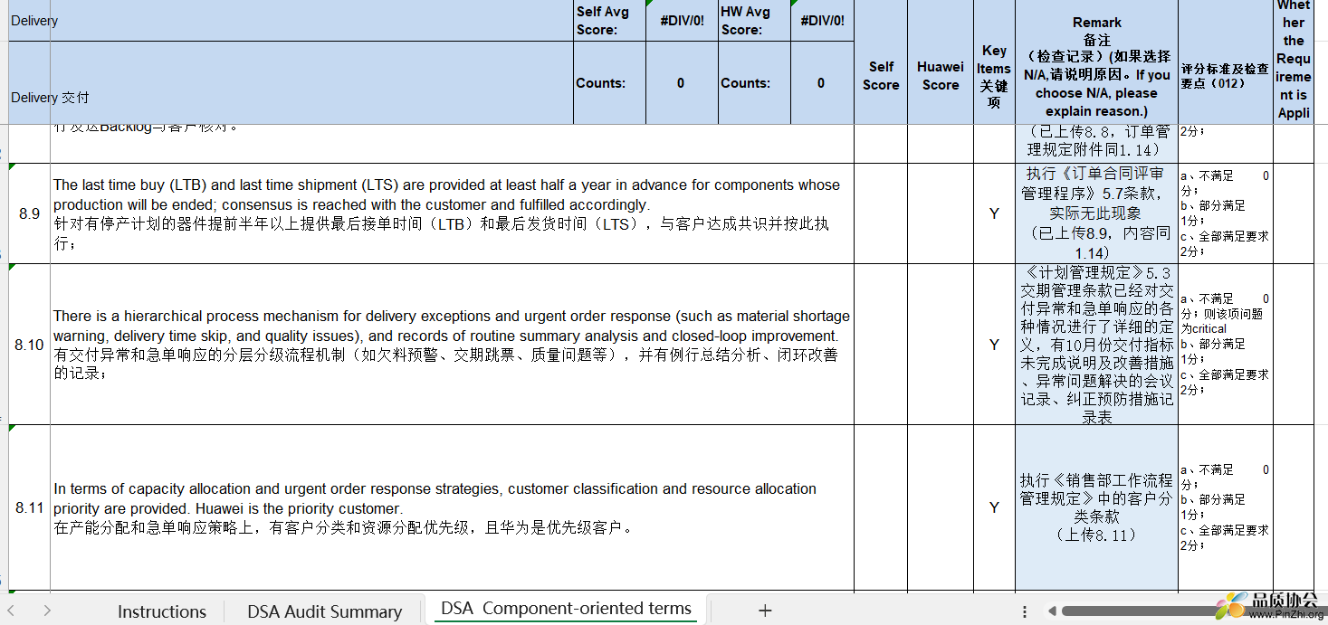This screenshot has height=625, width=1328.
Task: Click the Delivery 交付 header cell
Action: (x=291, y=82)
